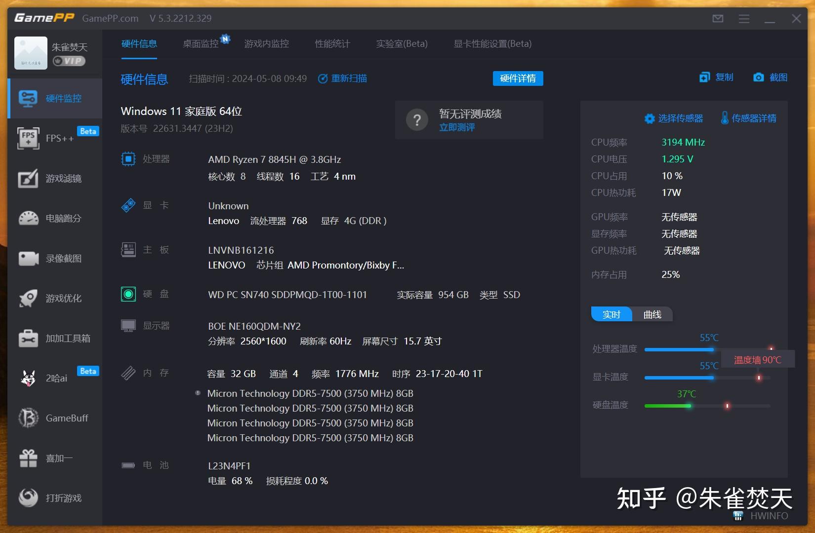Click first Micron Technology DDR5-7500 memory row
This screenshot has width=815, height=533.
310,393
